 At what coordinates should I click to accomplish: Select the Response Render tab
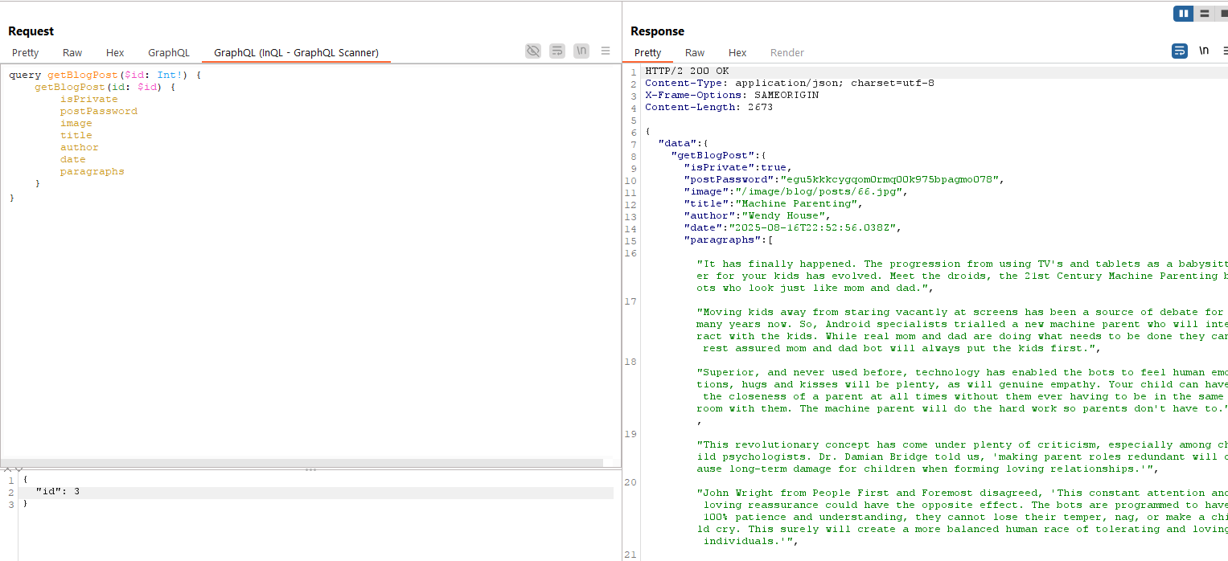786,53
